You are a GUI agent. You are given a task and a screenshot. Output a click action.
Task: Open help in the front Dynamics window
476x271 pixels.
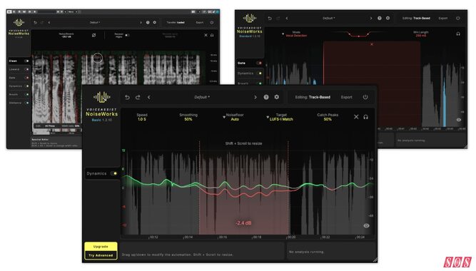[x=266, y=97]
